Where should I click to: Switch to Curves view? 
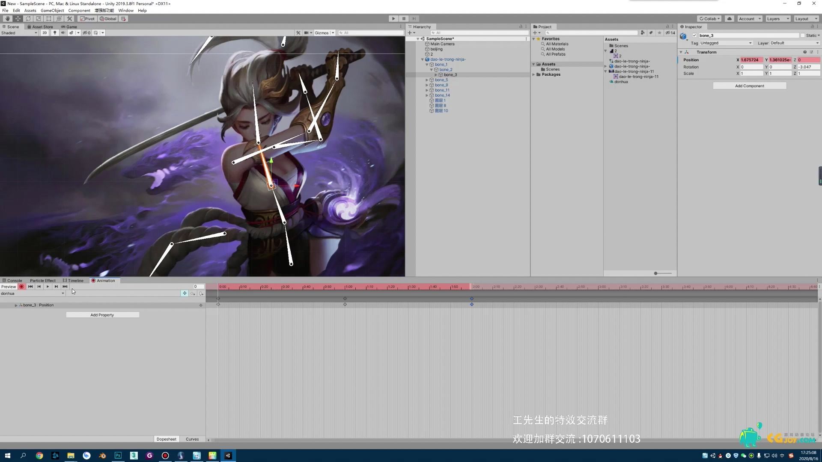pos(192,439)
